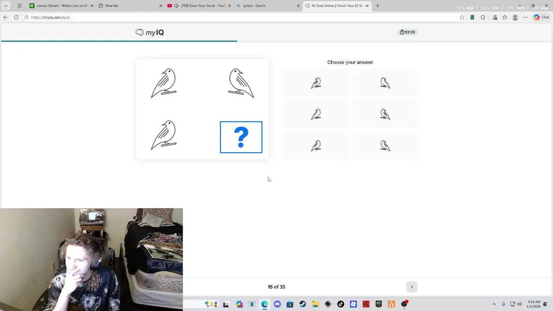Open File Explorer from taskbar

pos(315,304)
